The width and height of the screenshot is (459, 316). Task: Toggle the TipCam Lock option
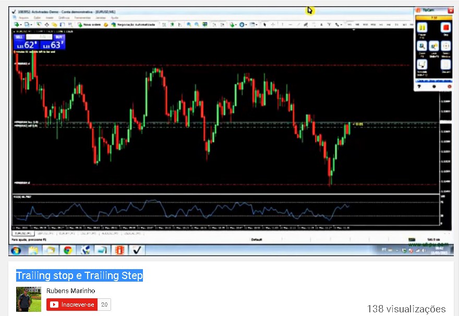point(434,47)
